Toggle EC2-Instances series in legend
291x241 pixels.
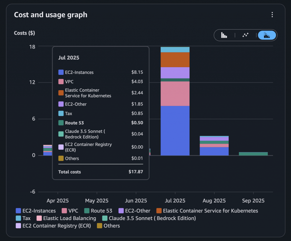36,211
